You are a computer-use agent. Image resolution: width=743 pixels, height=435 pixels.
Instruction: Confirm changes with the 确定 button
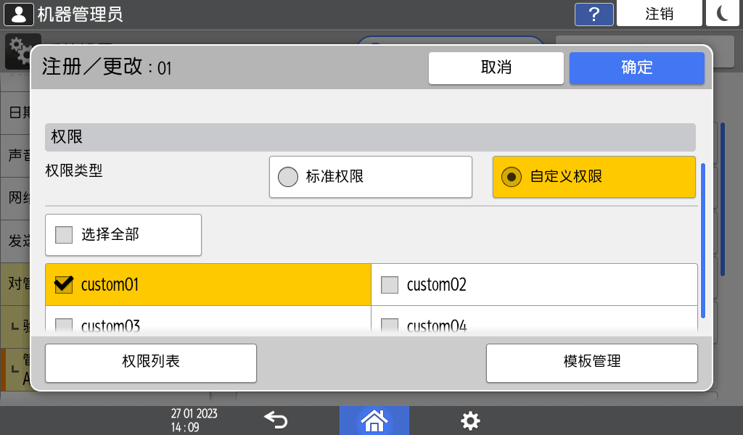click(x=636, y=67)
